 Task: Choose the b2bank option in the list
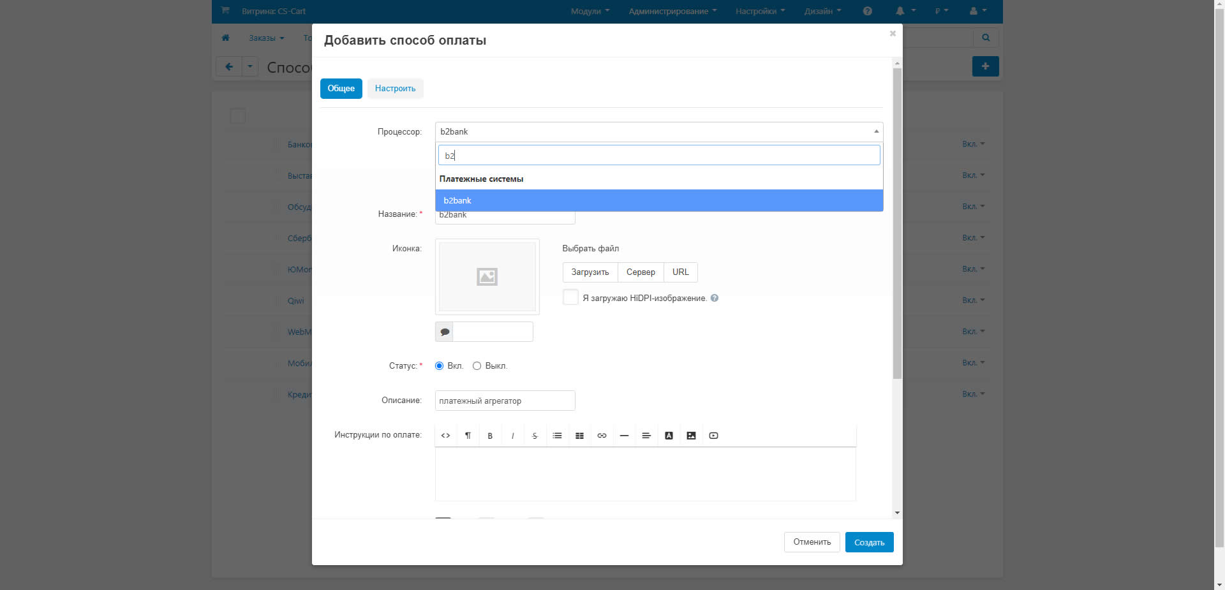click(x=658, y=200)
